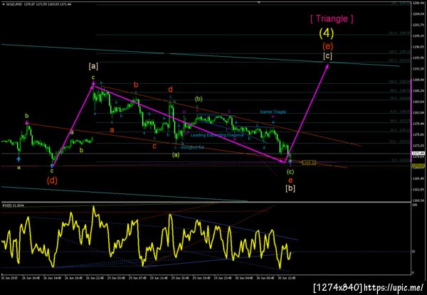Select the orange '(e)' label under (4)
The width and height of the screenshot is (427, 295).
tap(327, 46)
